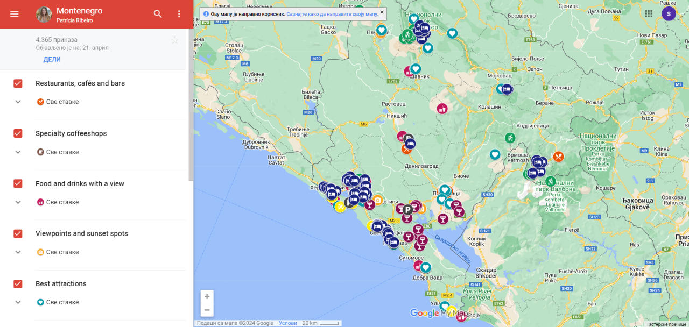The height and width of the screenshot is (327, 689).
Task: Click the teal heart marker at Šavnik
Action: (x=416, y=69)
